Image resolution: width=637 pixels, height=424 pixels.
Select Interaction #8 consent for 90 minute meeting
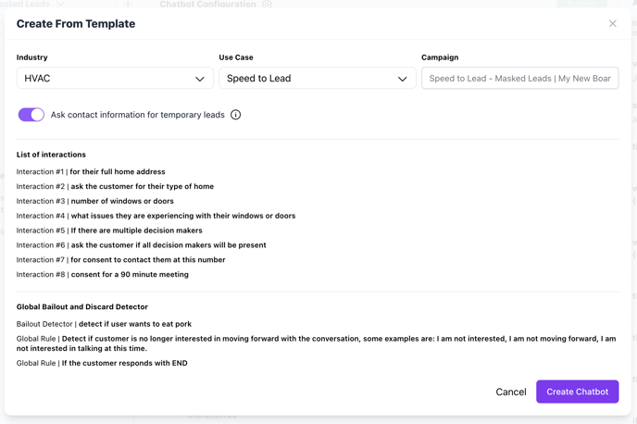102,275
